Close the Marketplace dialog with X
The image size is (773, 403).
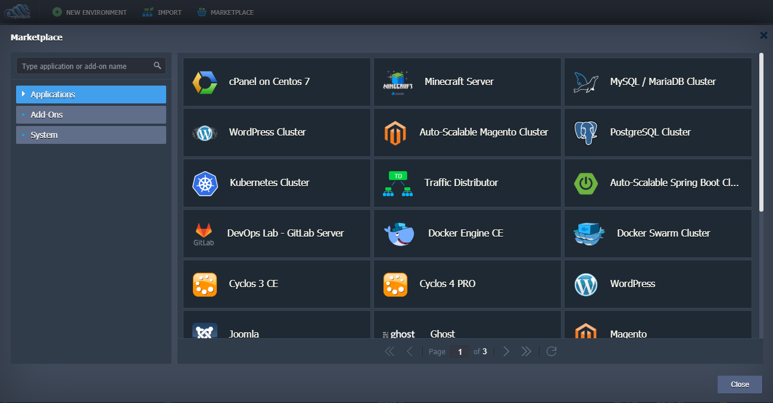763,36
